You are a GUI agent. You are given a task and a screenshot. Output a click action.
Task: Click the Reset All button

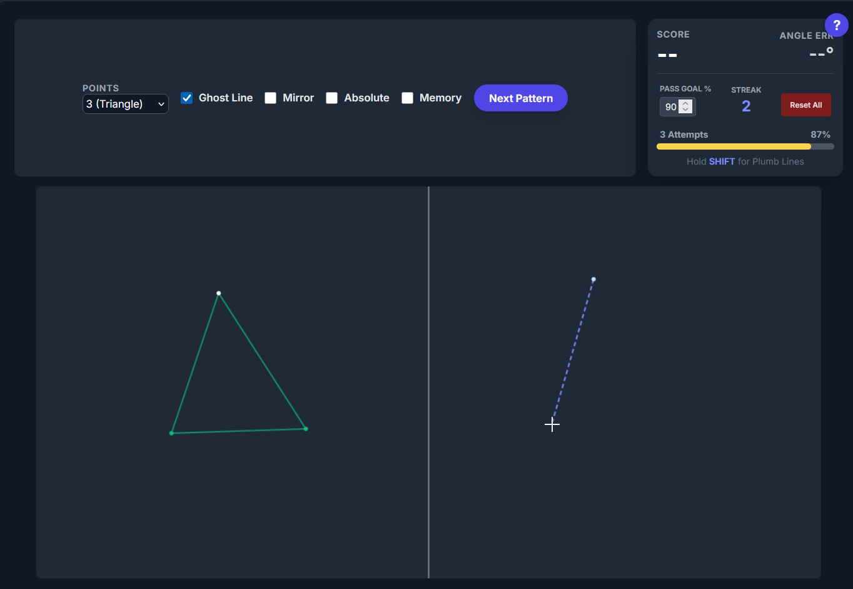[806, 105]
